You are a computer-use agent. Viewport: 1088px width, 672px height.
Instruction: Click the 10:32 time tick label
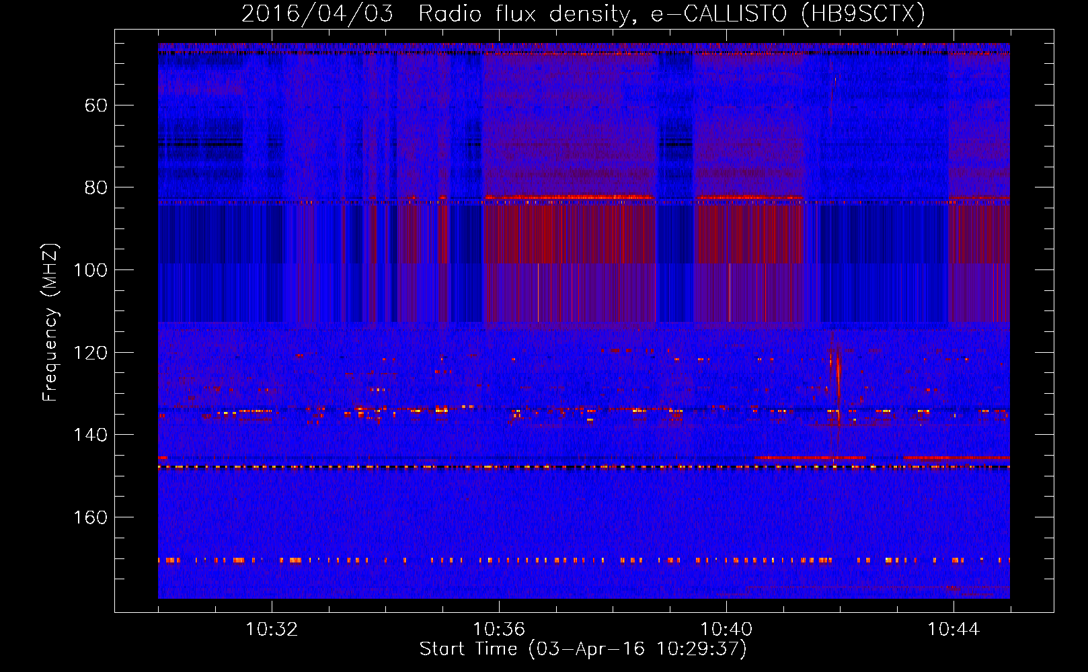272,630
